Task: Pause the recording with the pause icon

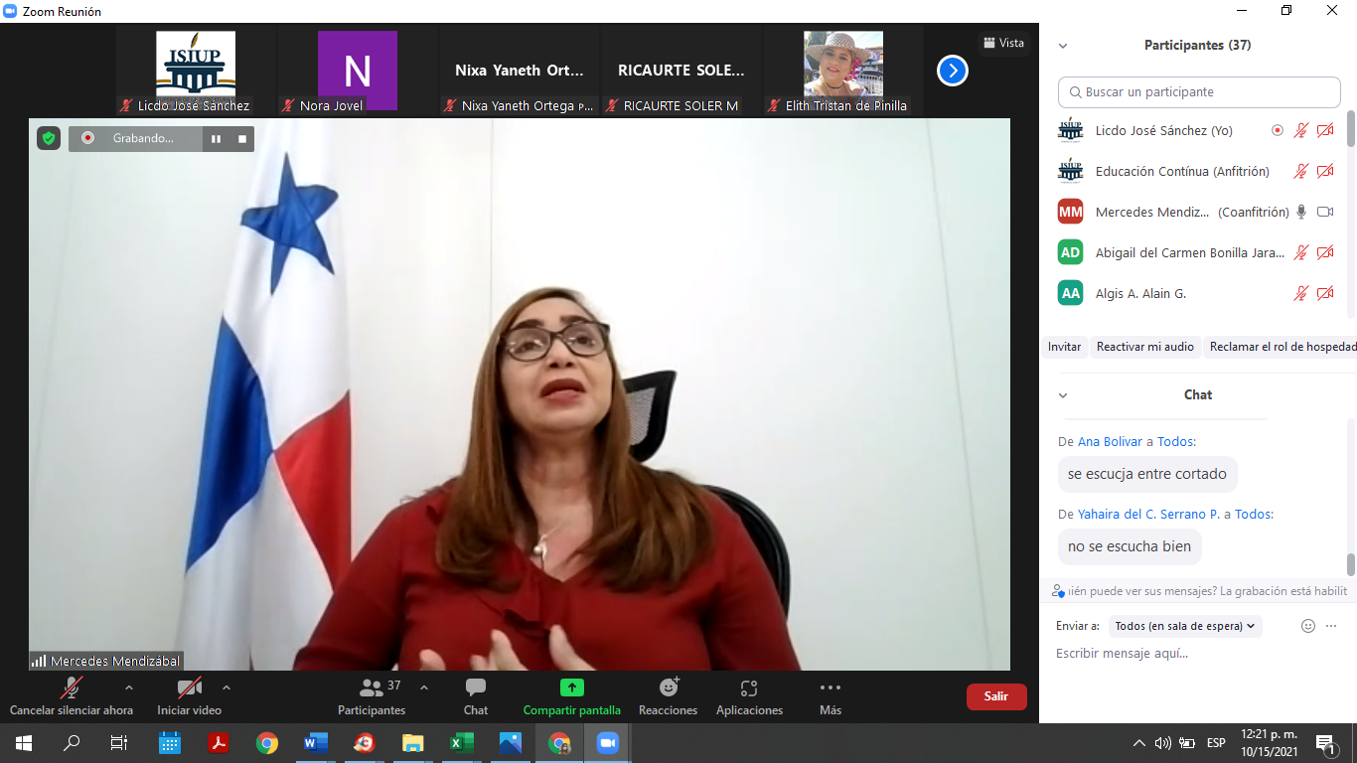Action: (216, 139)
